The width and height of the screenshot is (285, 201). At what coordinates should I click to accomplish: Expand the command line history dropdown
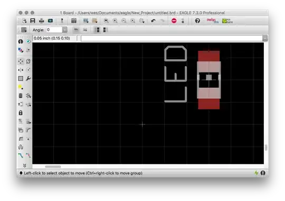pos(265,38)
